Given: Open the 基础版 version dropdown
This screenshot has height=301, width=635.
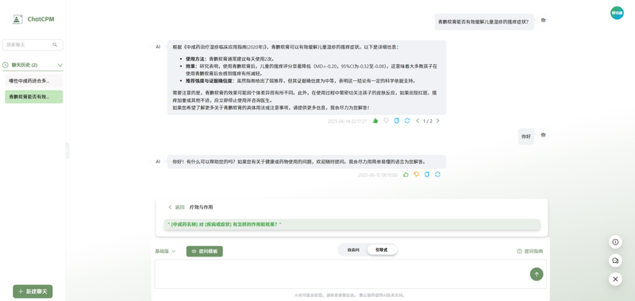Looking at the screenshot, I should coord(165,251).
